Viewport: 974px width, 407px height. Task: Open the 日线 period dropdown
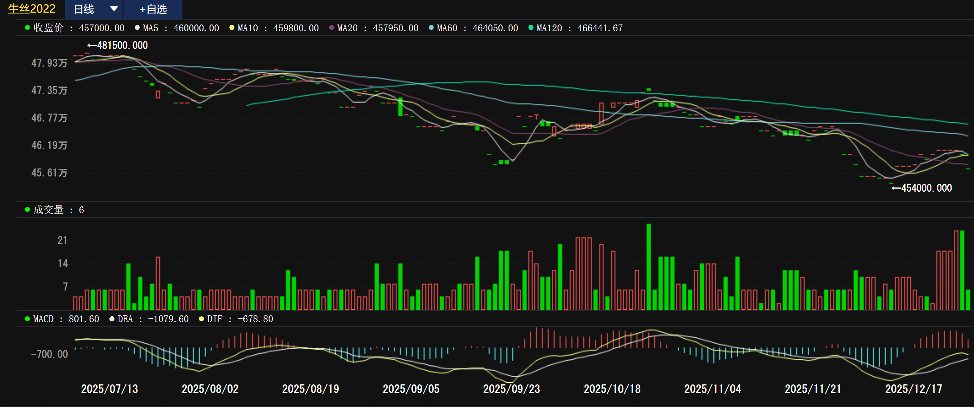(x=95, y=9)
